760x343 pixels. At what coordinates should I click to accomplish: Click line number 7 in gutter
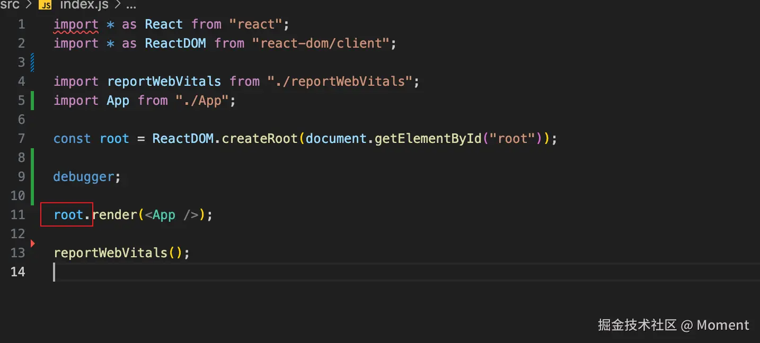point(21,139)
